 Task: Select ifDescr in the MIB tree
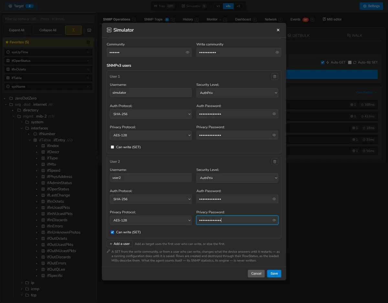(53, 152)
